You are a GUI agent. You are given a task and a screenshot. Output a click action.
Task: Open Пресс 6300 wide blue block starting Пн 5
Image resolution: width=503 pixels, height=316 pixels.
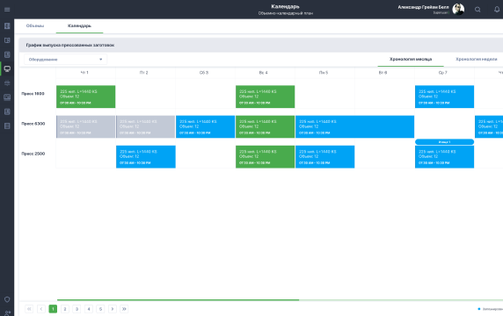tap(354, 126)
